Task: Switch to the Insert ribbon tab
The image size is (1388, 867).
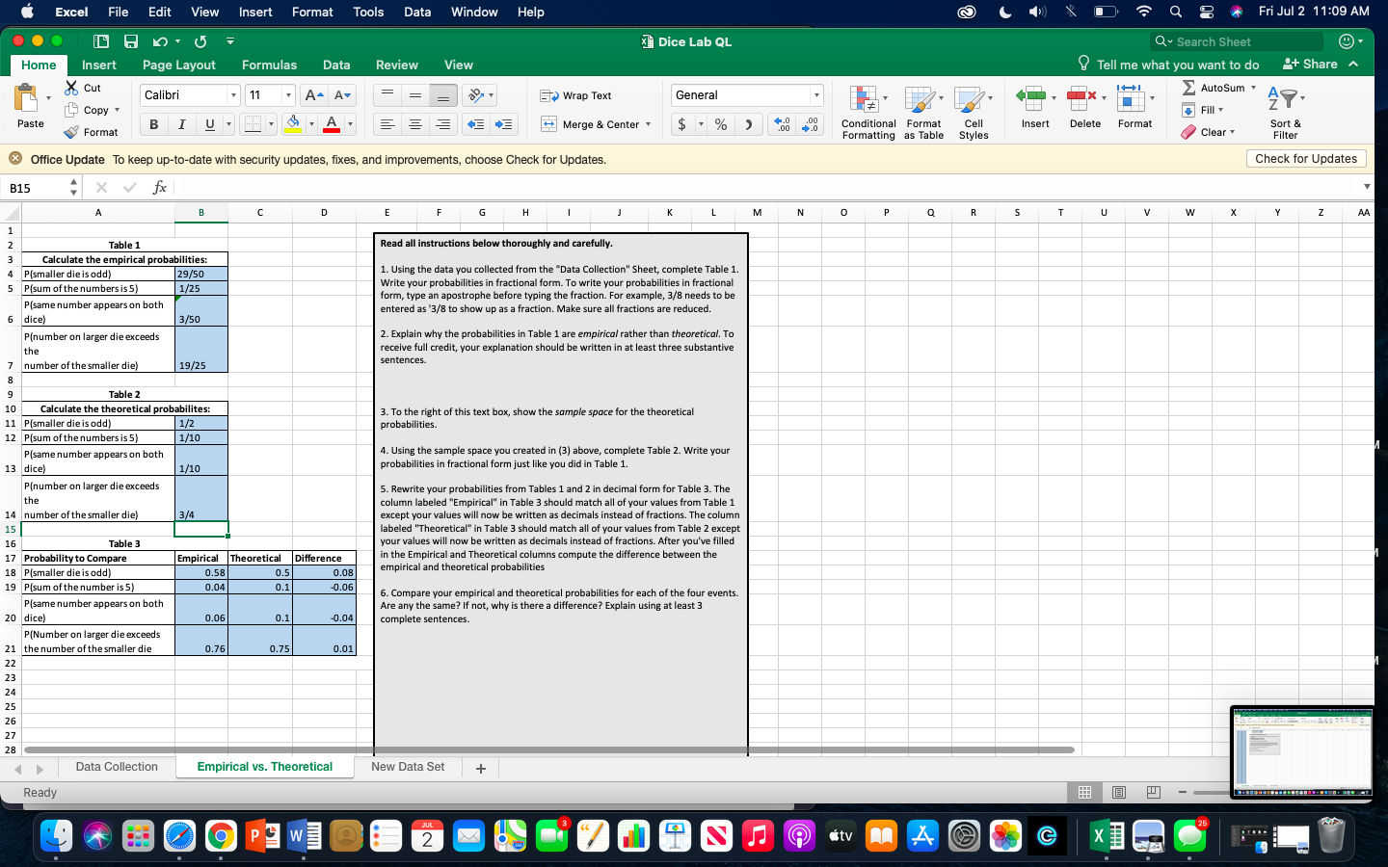Action: tap(99, 65)
